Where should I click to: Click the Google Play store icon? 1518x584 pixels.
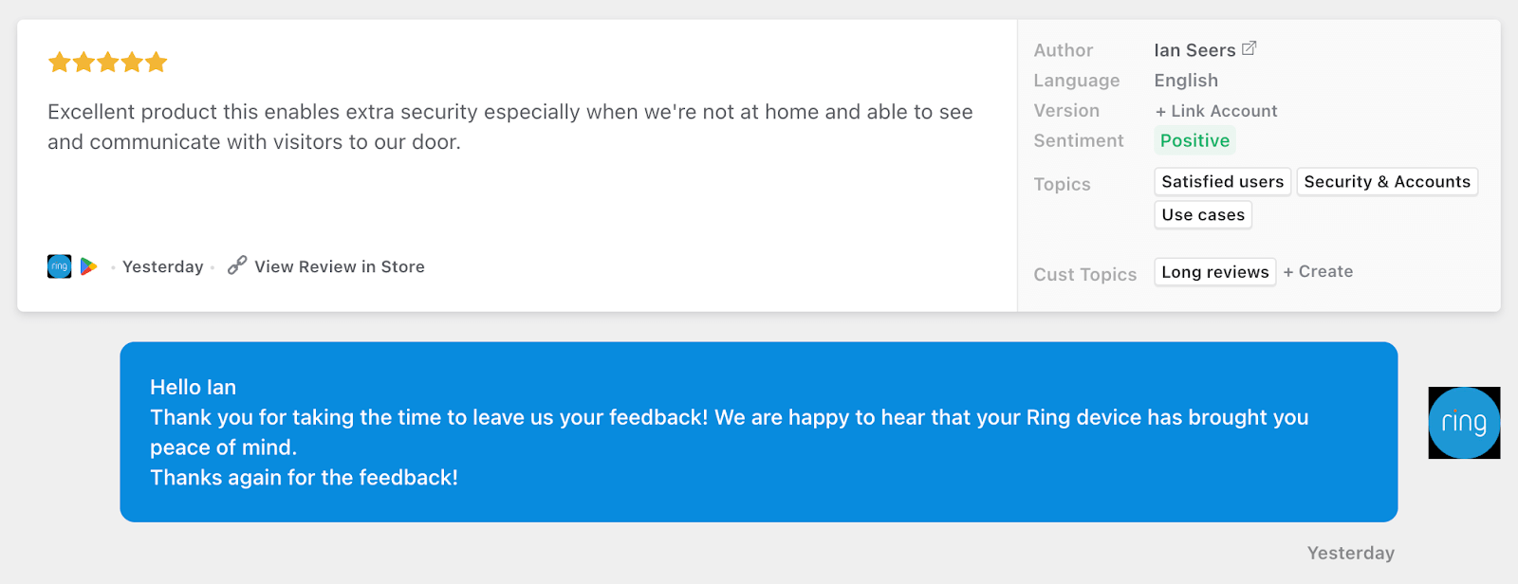[x=88, y=266]
